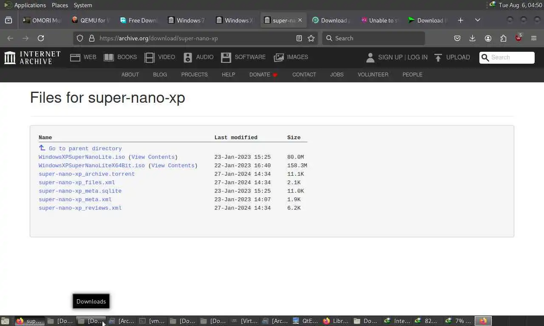This screenshot has height=326, width=544.
Task: Open the VIDEO media section
Action: [x=160, y=57]
